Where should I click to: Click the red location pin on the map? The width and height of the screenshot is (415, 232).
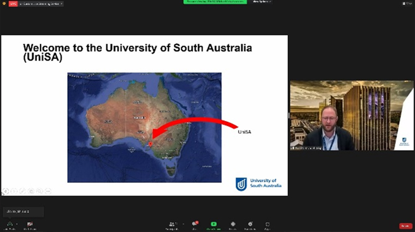[150, 144]
